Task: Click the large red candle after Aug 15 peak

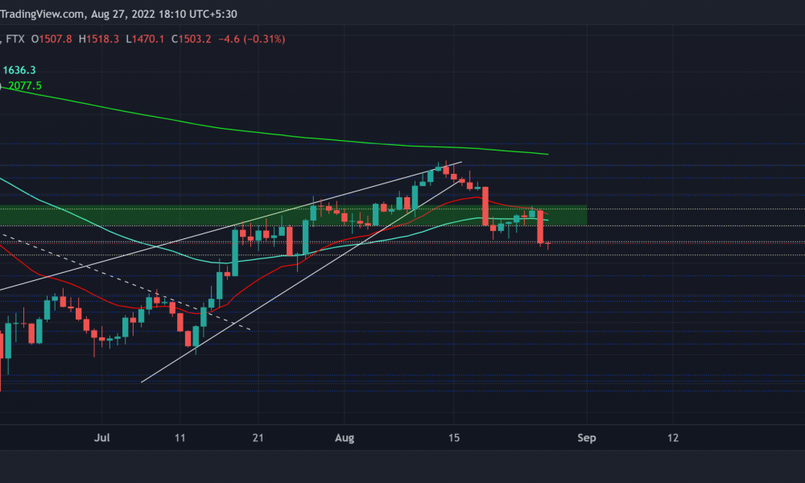Action: [485, 206]
